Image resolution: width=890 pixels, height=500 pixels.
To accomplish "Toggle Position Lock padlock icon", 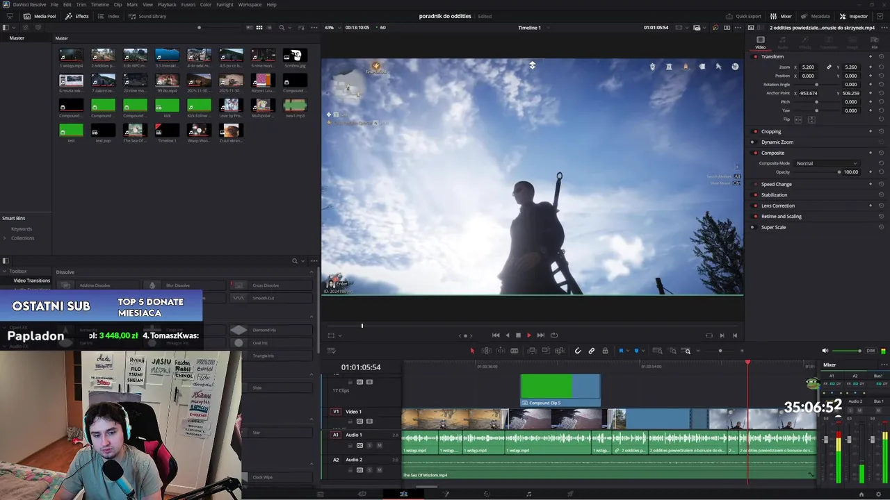I will coord(605,351).
